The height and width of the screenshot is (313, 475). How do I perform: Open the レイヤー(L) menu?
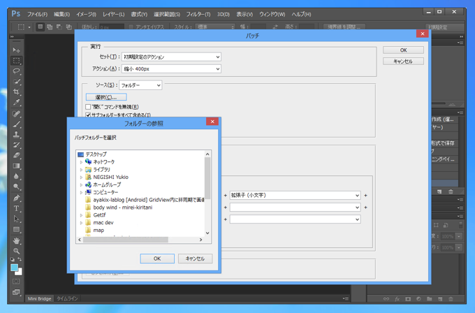[113, 14]
